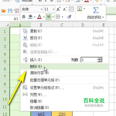
Task: Click the borders grid icon
Action: coord(58,17)
